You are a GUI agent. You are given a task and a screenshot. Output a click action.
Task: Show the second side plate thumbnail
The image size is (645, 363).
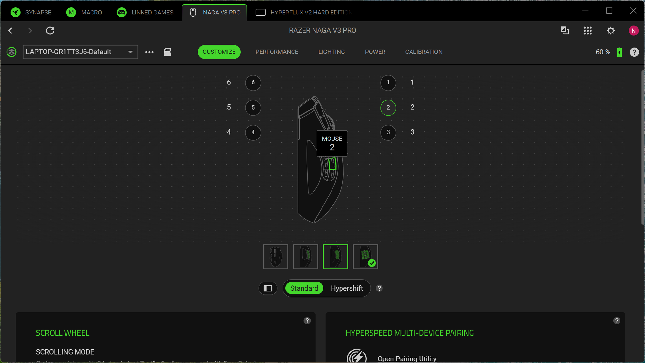click(x=305, y=257)
